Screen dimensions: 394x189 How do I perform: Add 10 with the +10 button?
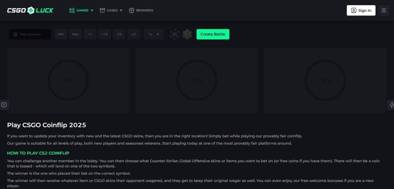104,34
